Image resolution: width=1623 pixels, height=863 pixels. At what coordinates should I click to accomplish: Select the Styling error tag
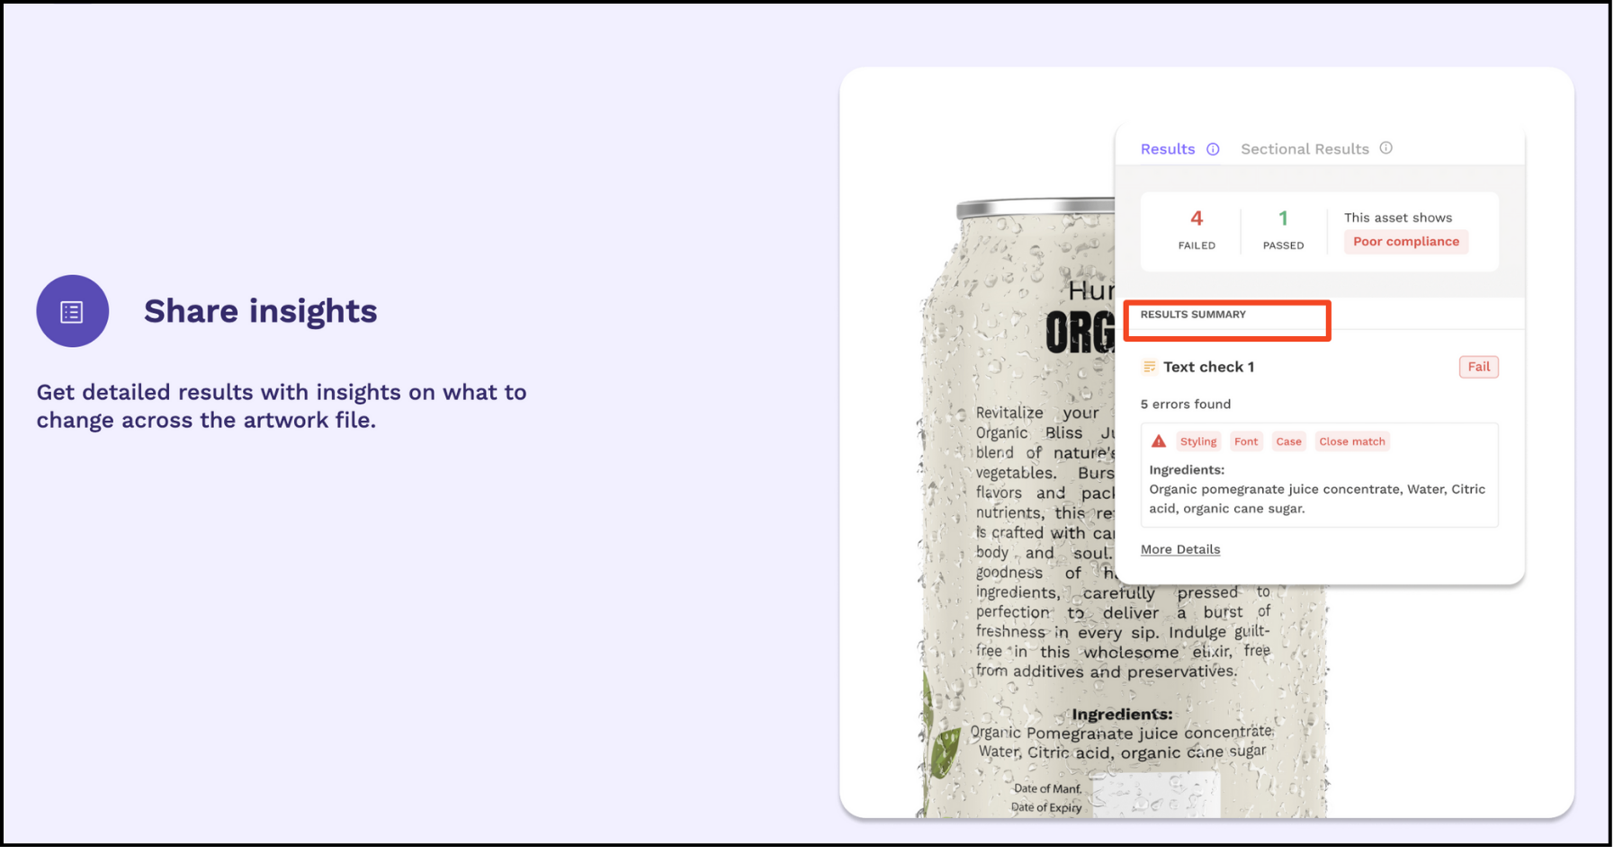pos(1197,441)
